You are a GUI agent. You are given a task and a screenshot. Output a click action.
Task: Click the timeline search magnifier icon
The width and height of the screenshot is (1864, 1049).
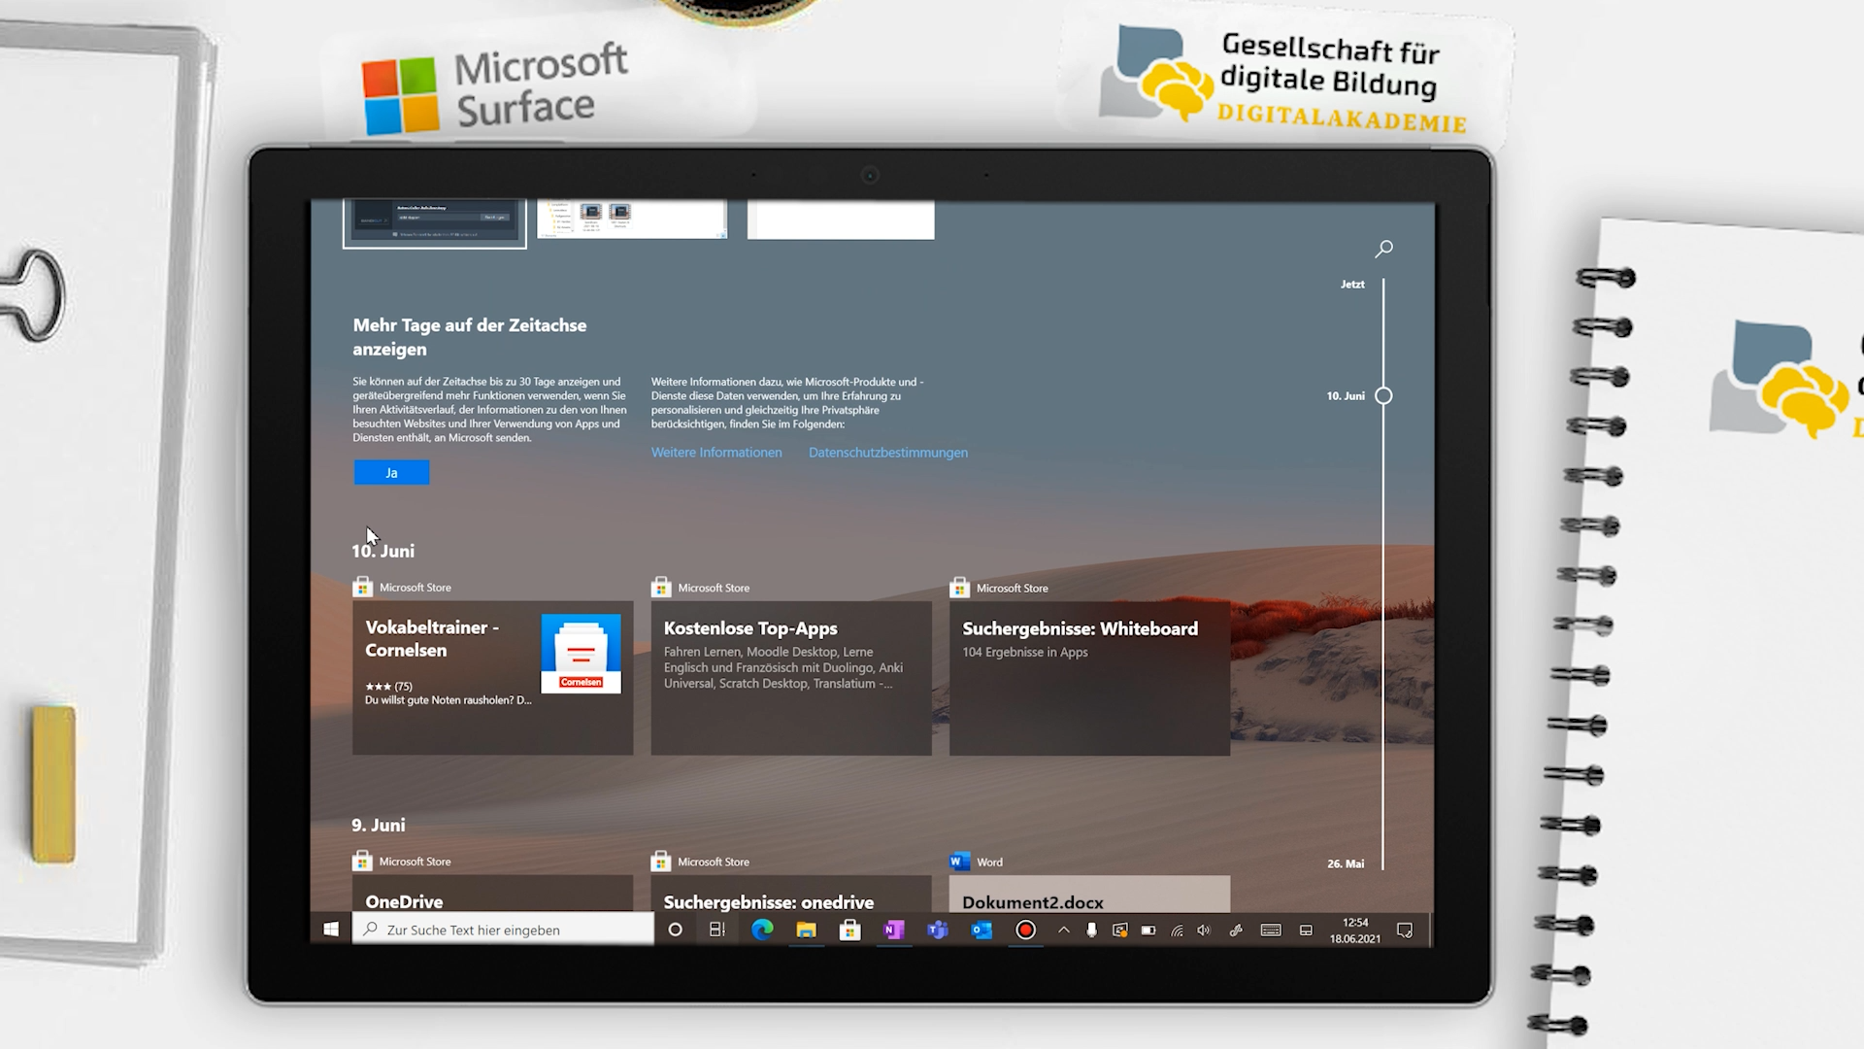pyautogui.click(x=1383, y=249)
